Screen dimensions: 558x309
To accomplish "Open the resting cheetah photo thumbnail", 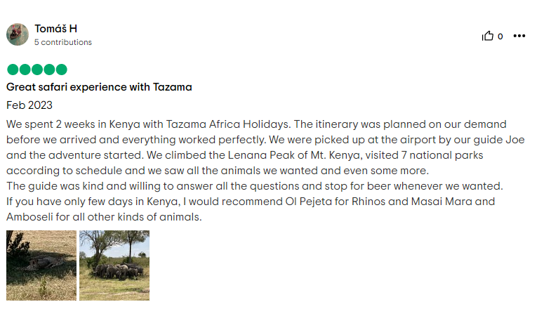I will click(x=41, y=265).
